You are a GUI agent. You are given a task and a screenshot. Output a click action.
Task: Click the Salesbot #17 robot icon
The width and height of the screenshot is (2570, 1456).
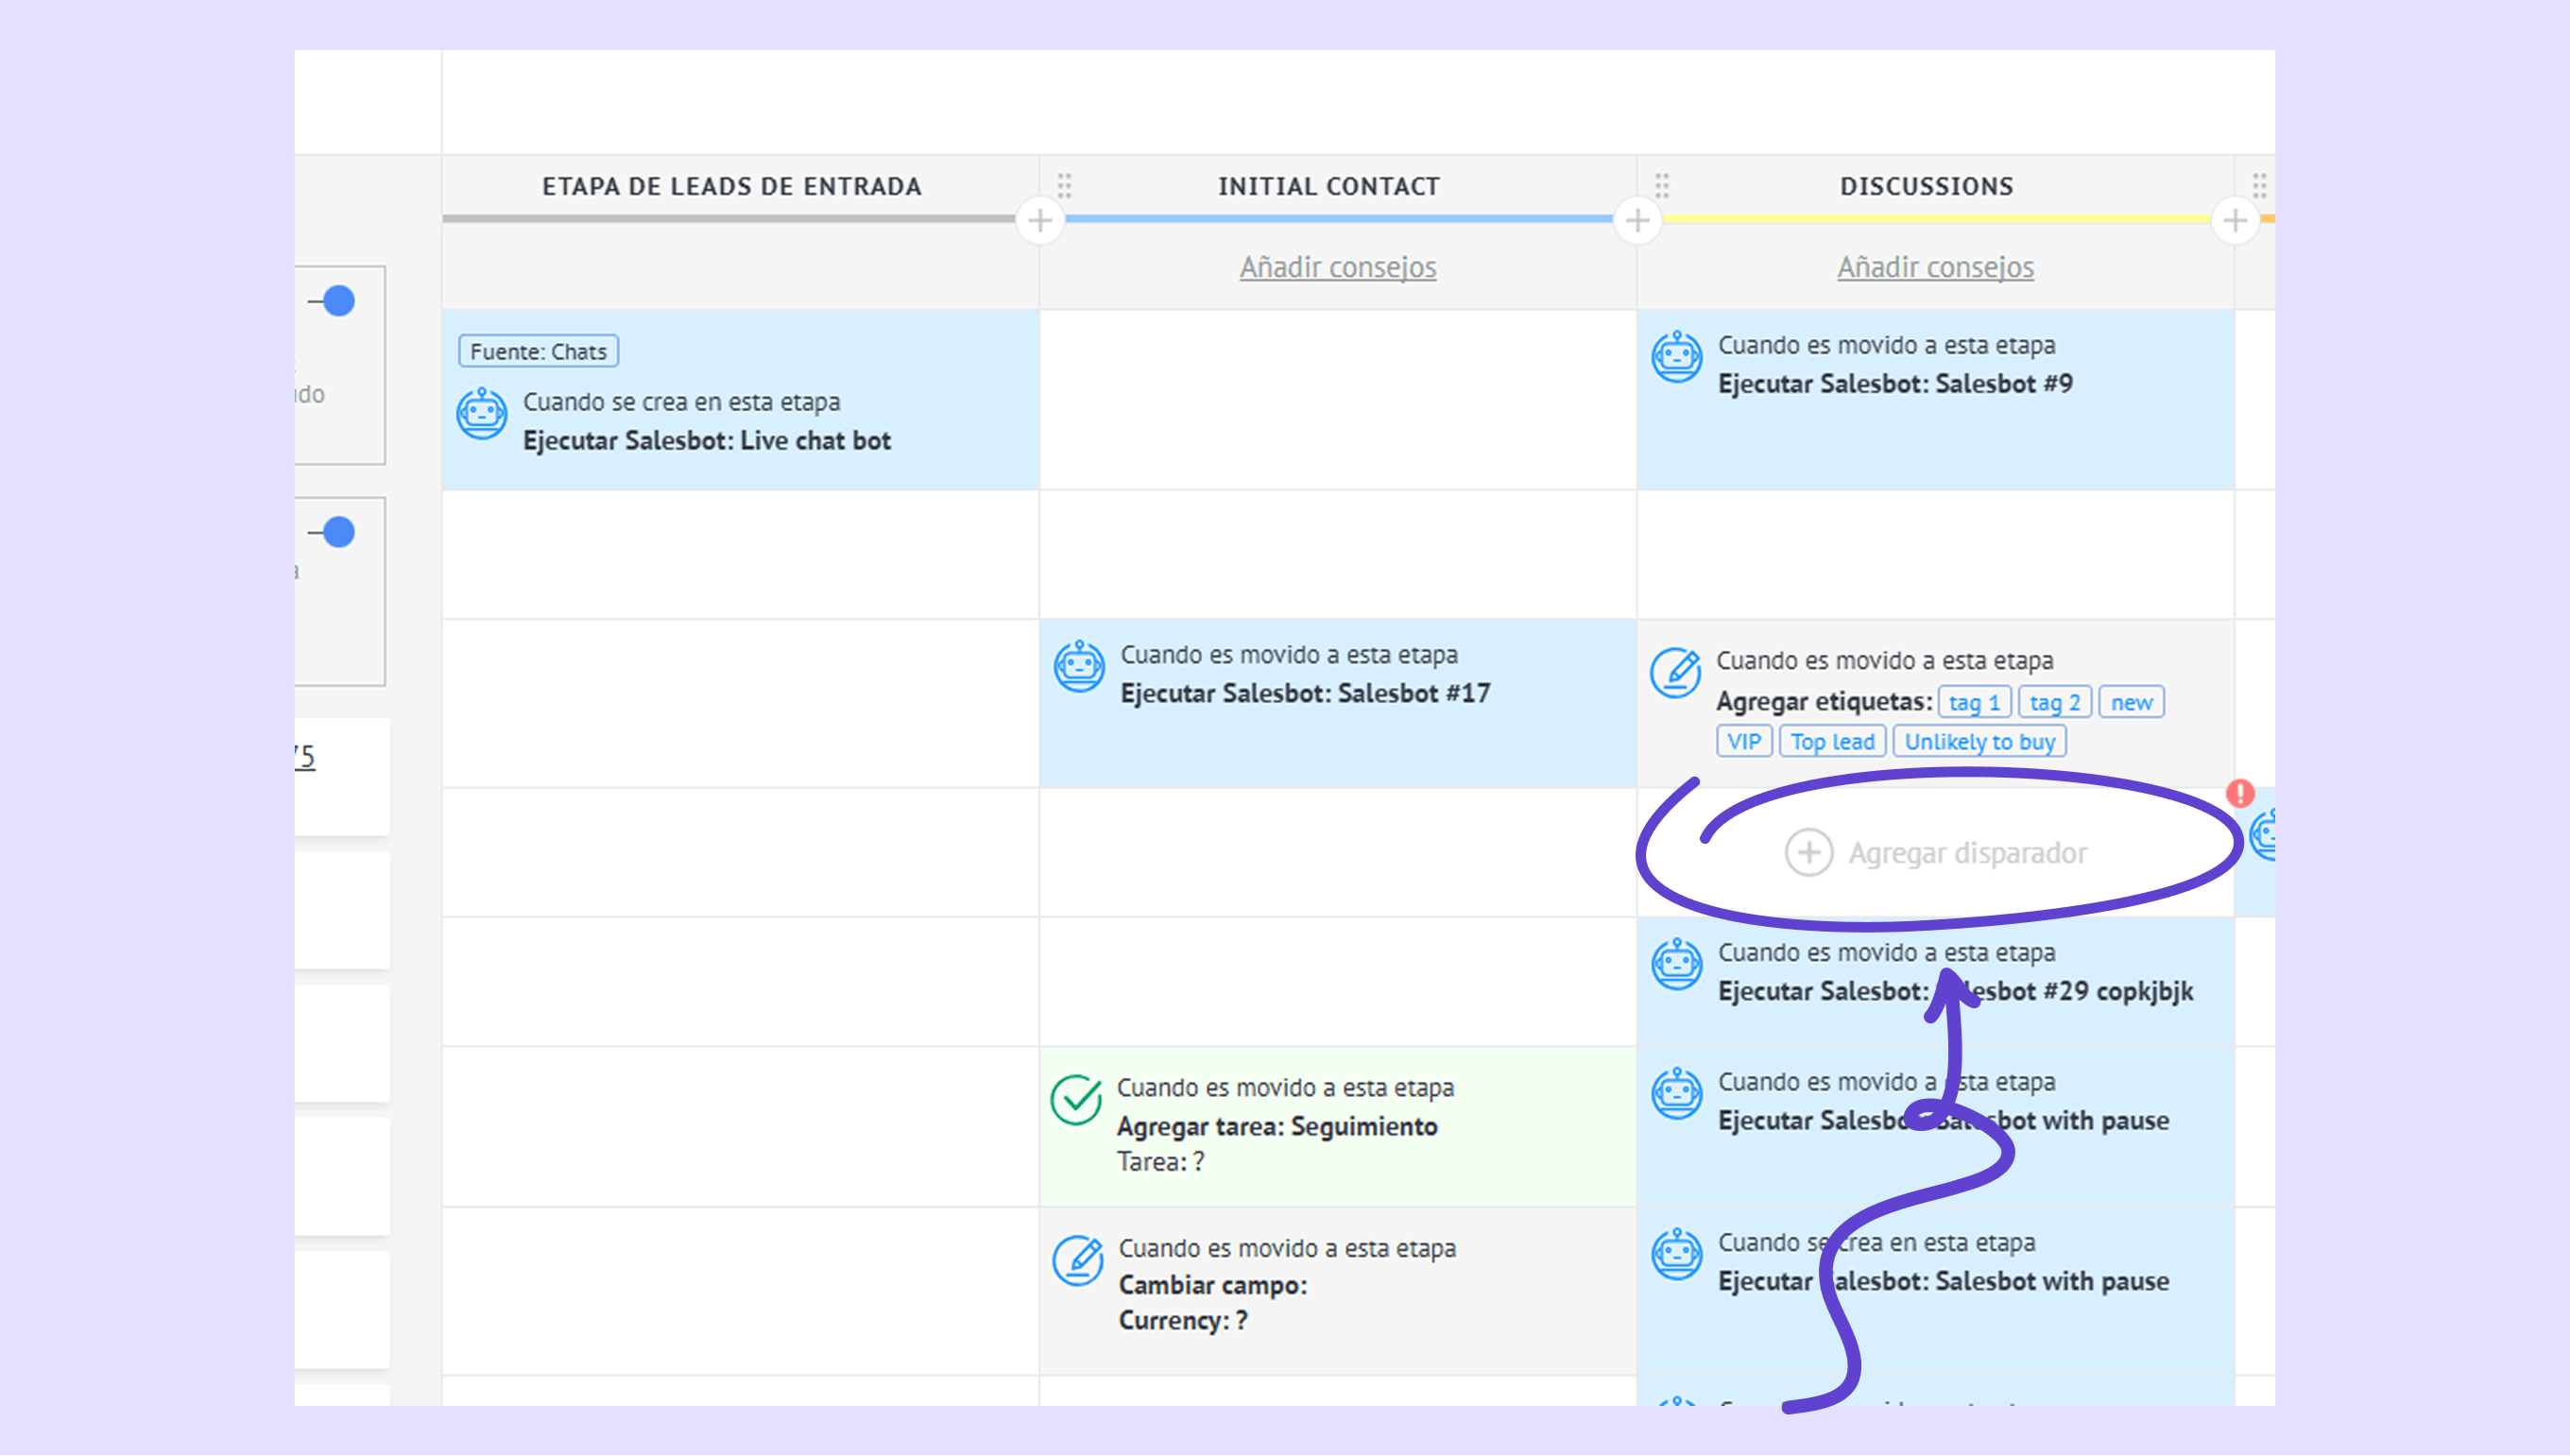[x=1079, y=666]
